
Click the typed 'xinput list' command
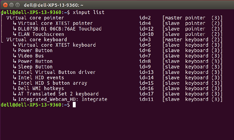coord(89,12)
